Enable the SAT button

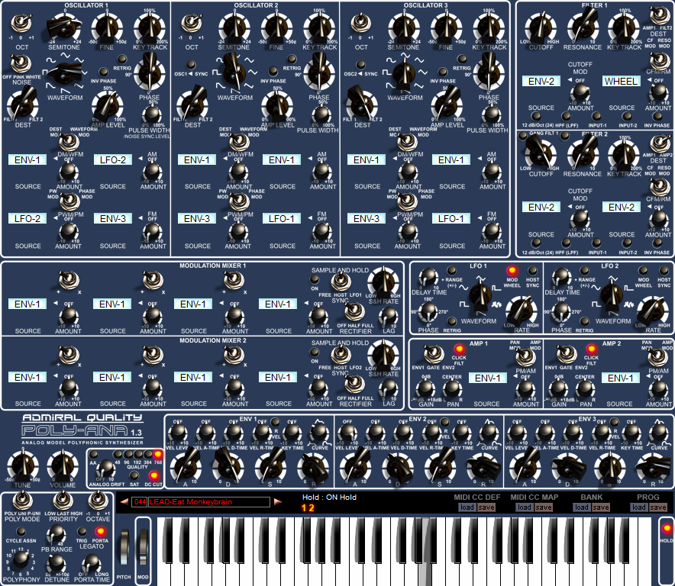tap(134, 475)
